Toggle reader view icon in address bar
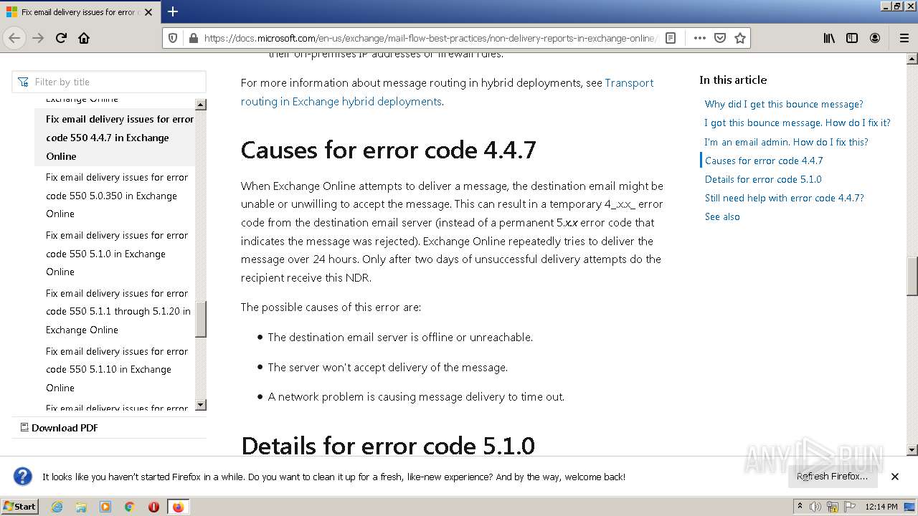Screen dimensions: 918x516 (671, 38)
